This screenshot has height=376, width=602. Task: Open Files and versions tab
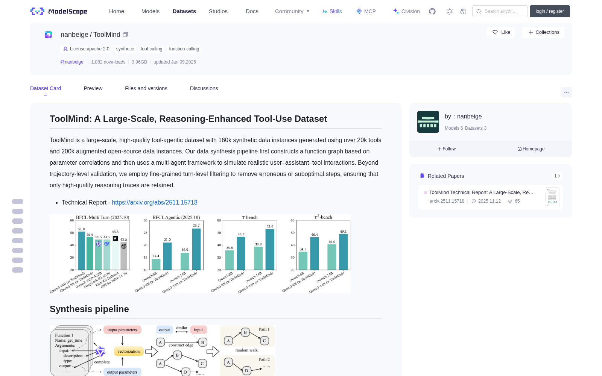tap(146, 88)
